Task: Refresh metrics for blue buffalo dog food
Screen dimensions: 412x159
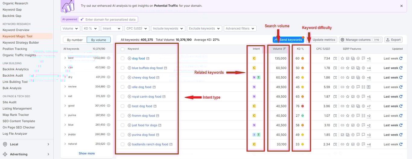Action: pos(401,68)
